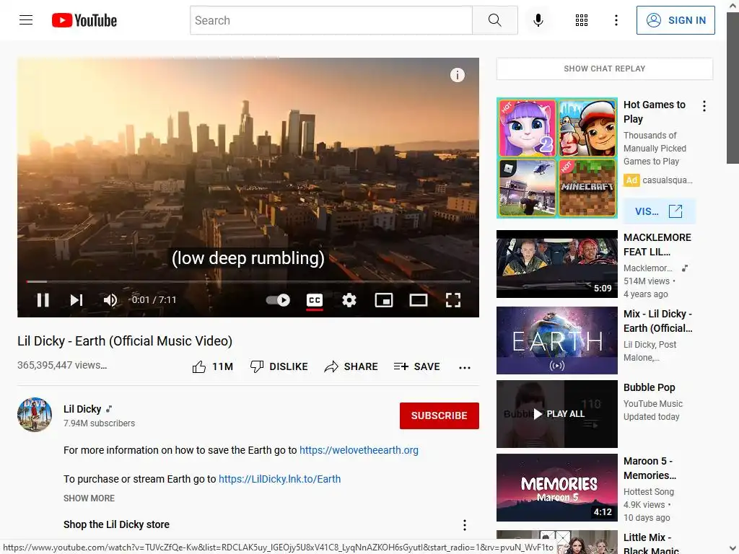Toggle autoplay switch in player

[x=278, y=300]
